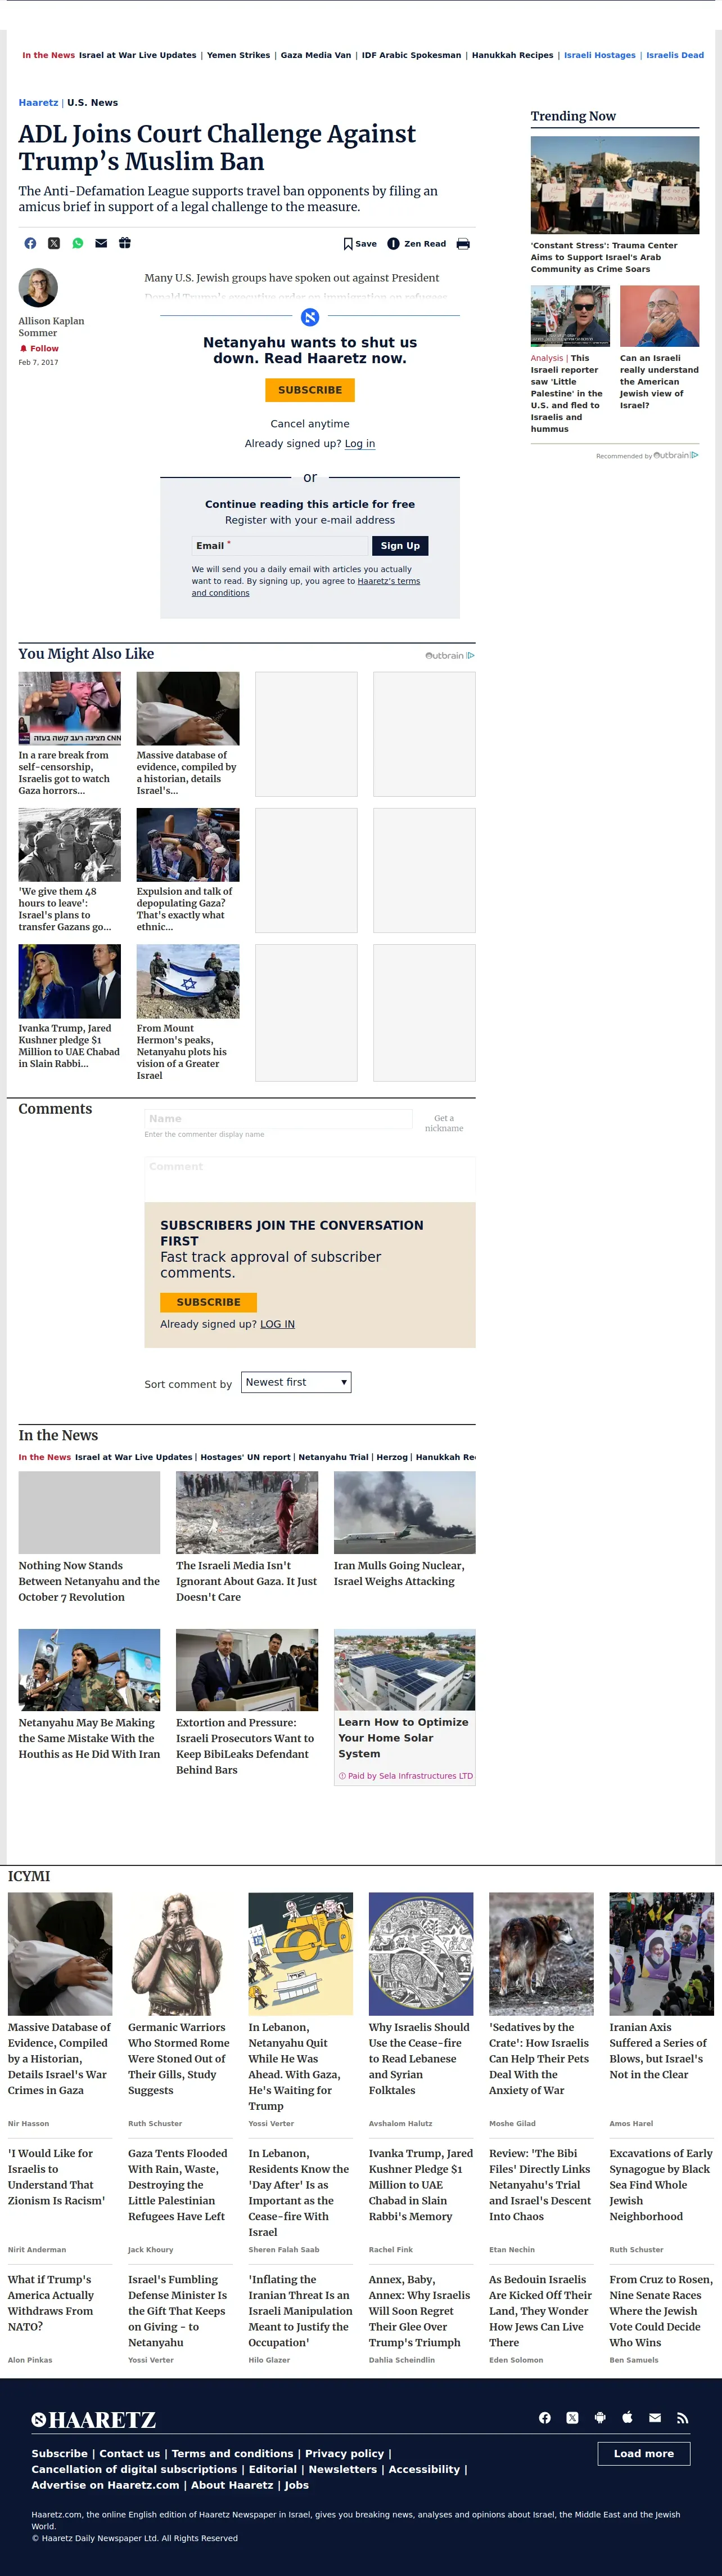722x2576 pixels.
Task: Open Ivanka Trump, Jared Kushner pledge thumbnail
Action: 69,982
